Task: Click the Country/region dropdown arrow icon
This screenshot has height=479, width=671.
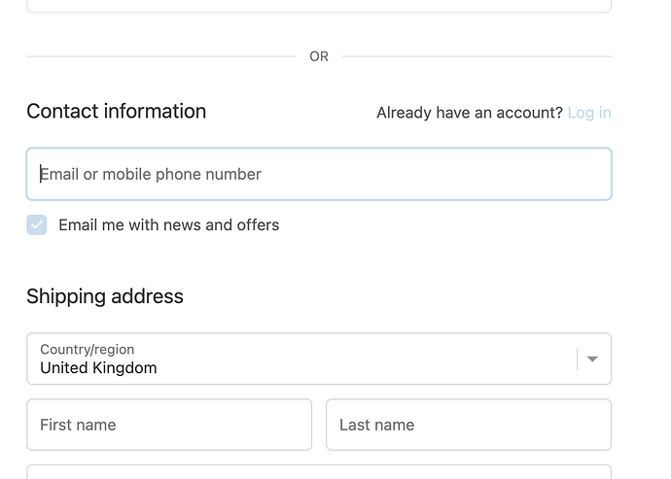Action: [592, 359]
